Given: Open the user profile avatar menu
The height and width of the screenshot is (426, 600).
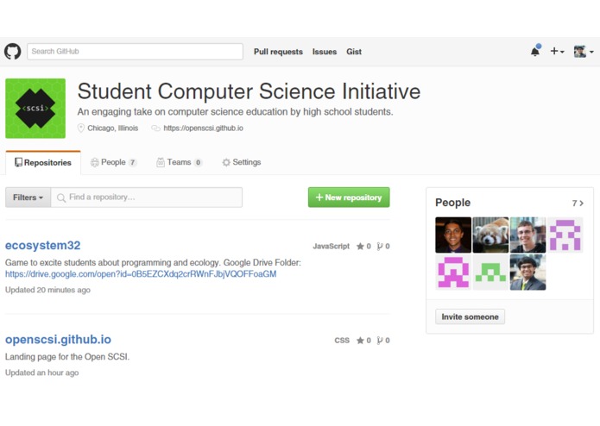Looking at the screenshot, I should (584, 52).
